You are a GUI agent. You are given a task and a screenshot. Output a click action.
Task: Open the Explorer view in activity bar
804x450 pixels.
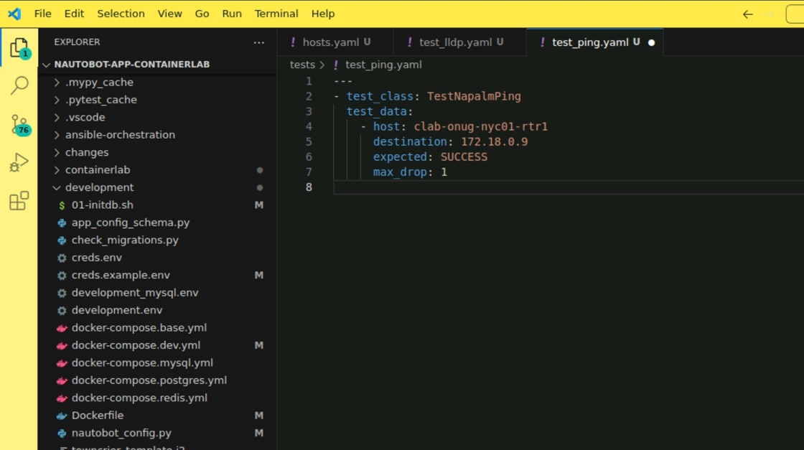pos(19,48)
